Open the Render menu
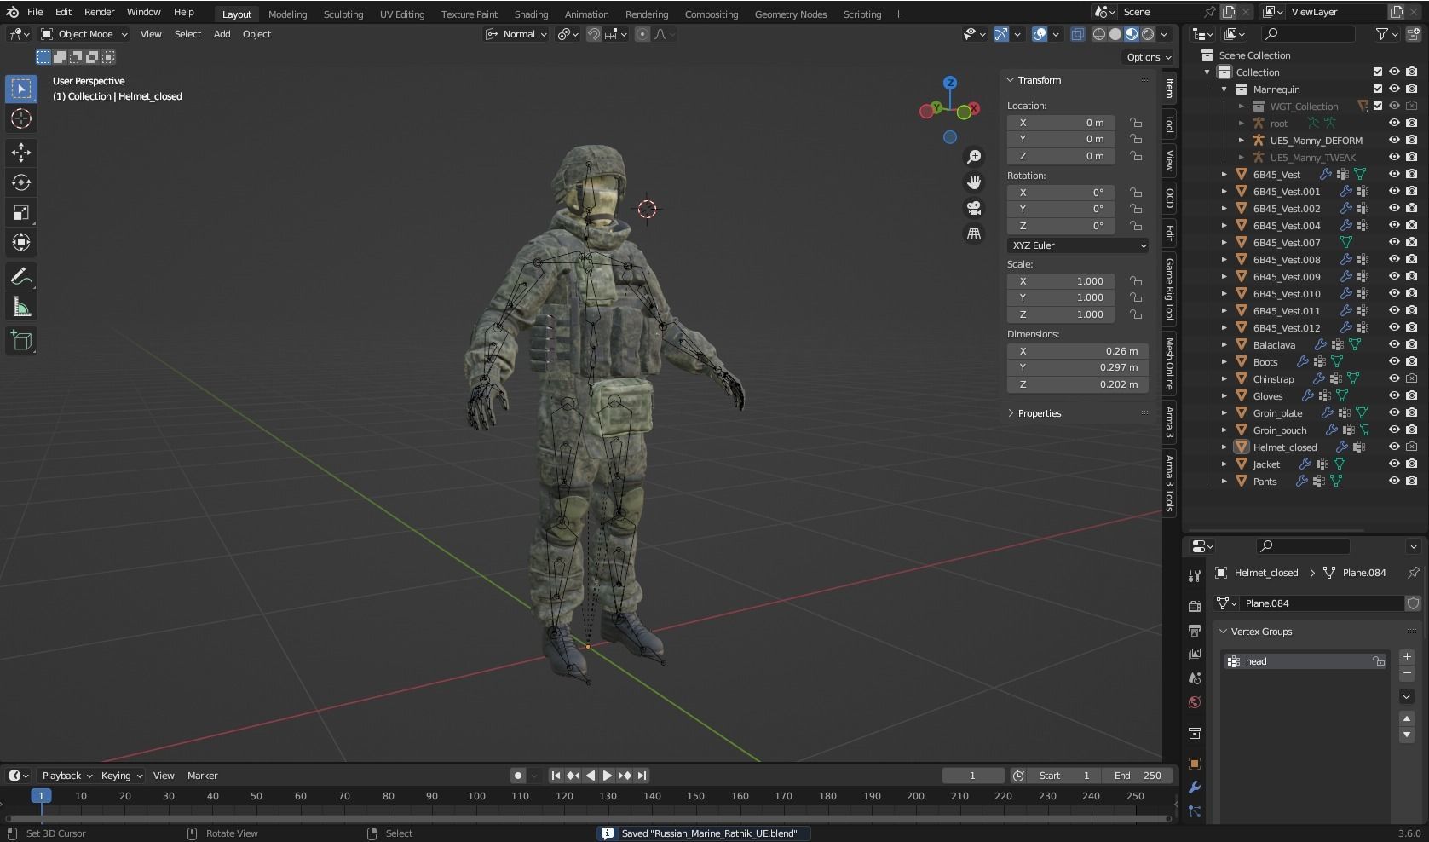 pos(99,12)
